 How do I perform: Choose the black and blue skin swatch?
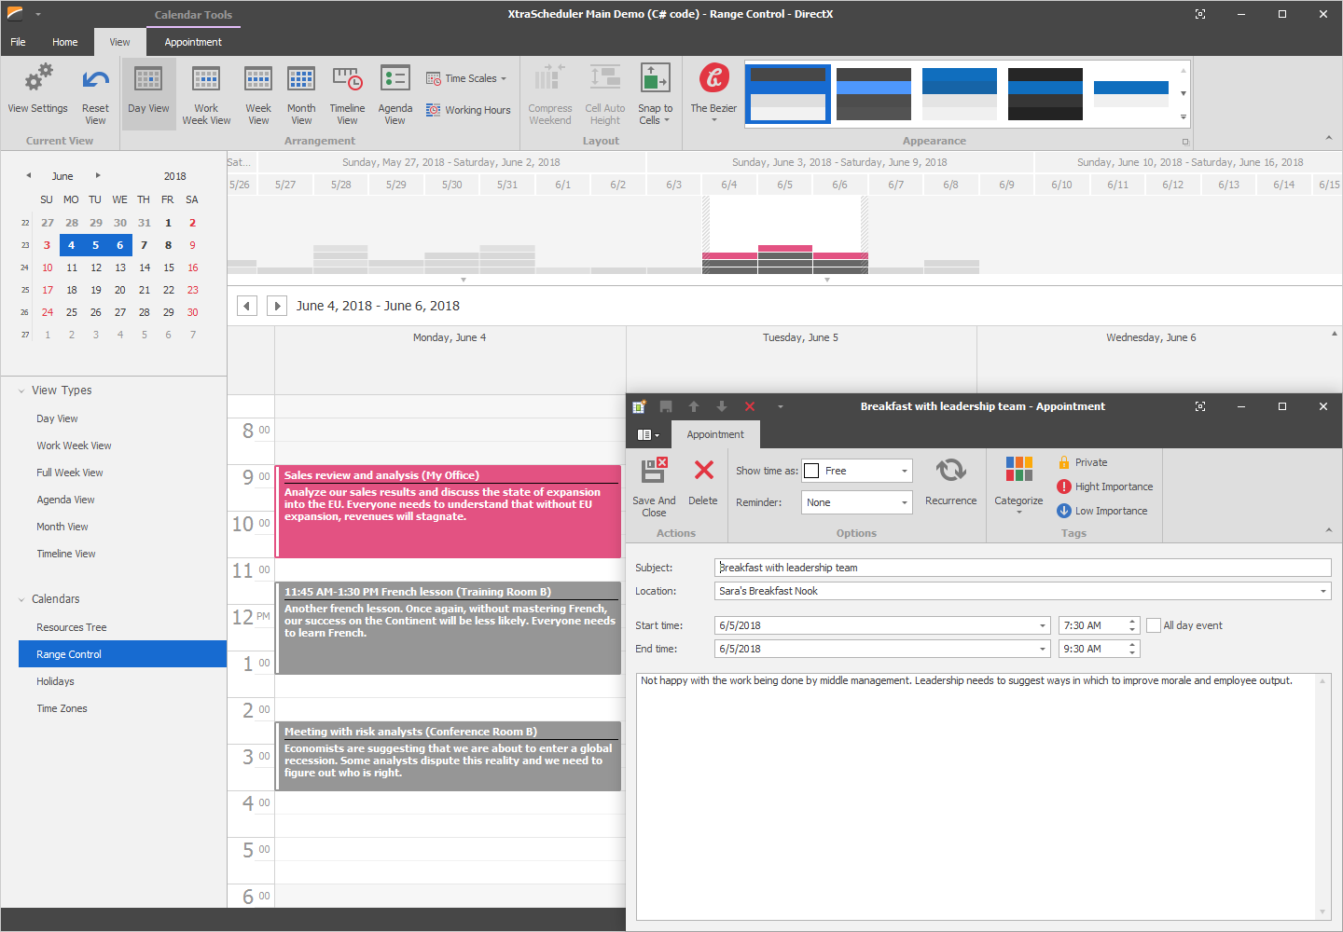pos(1045,93)
